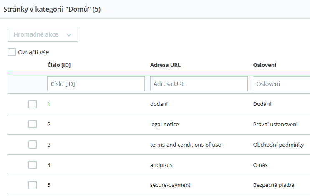310x196 pixels.
Task: Select the about-us row checkbox
Action: (33, 165)
